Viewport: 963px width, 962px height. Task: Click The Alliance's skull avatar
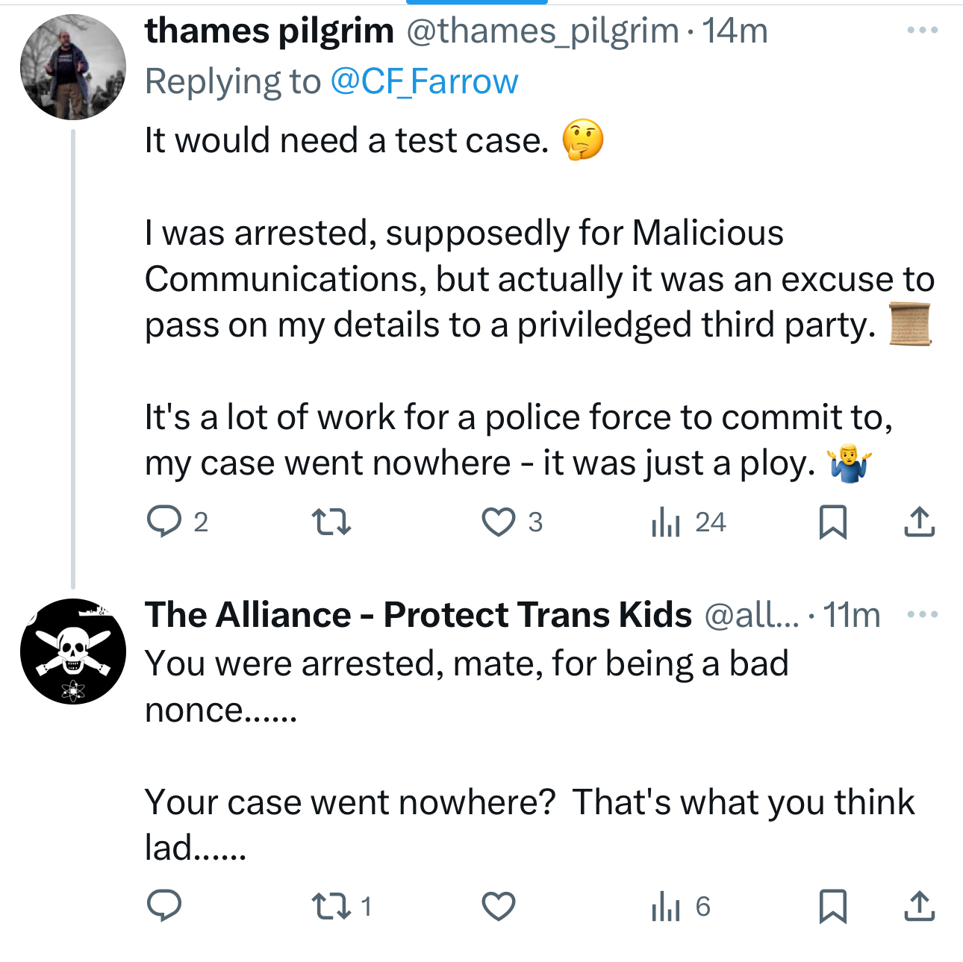point(73,651)
